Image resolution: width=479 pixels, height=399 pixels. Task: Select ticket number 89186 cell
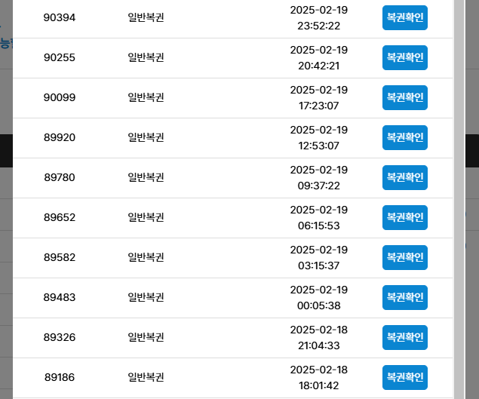pos(60,377)
